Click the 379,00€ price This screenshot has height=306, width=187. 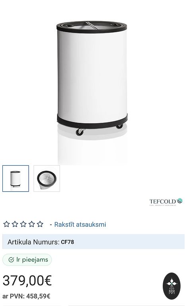click(27, 280)
